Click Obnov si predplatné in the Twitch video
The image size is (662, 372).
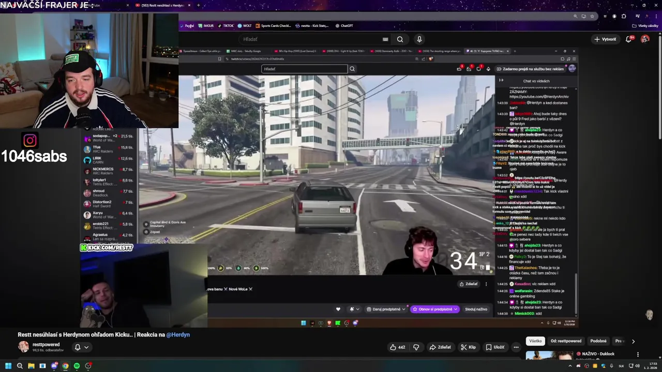pyautogui.click(x=435, y=309)
